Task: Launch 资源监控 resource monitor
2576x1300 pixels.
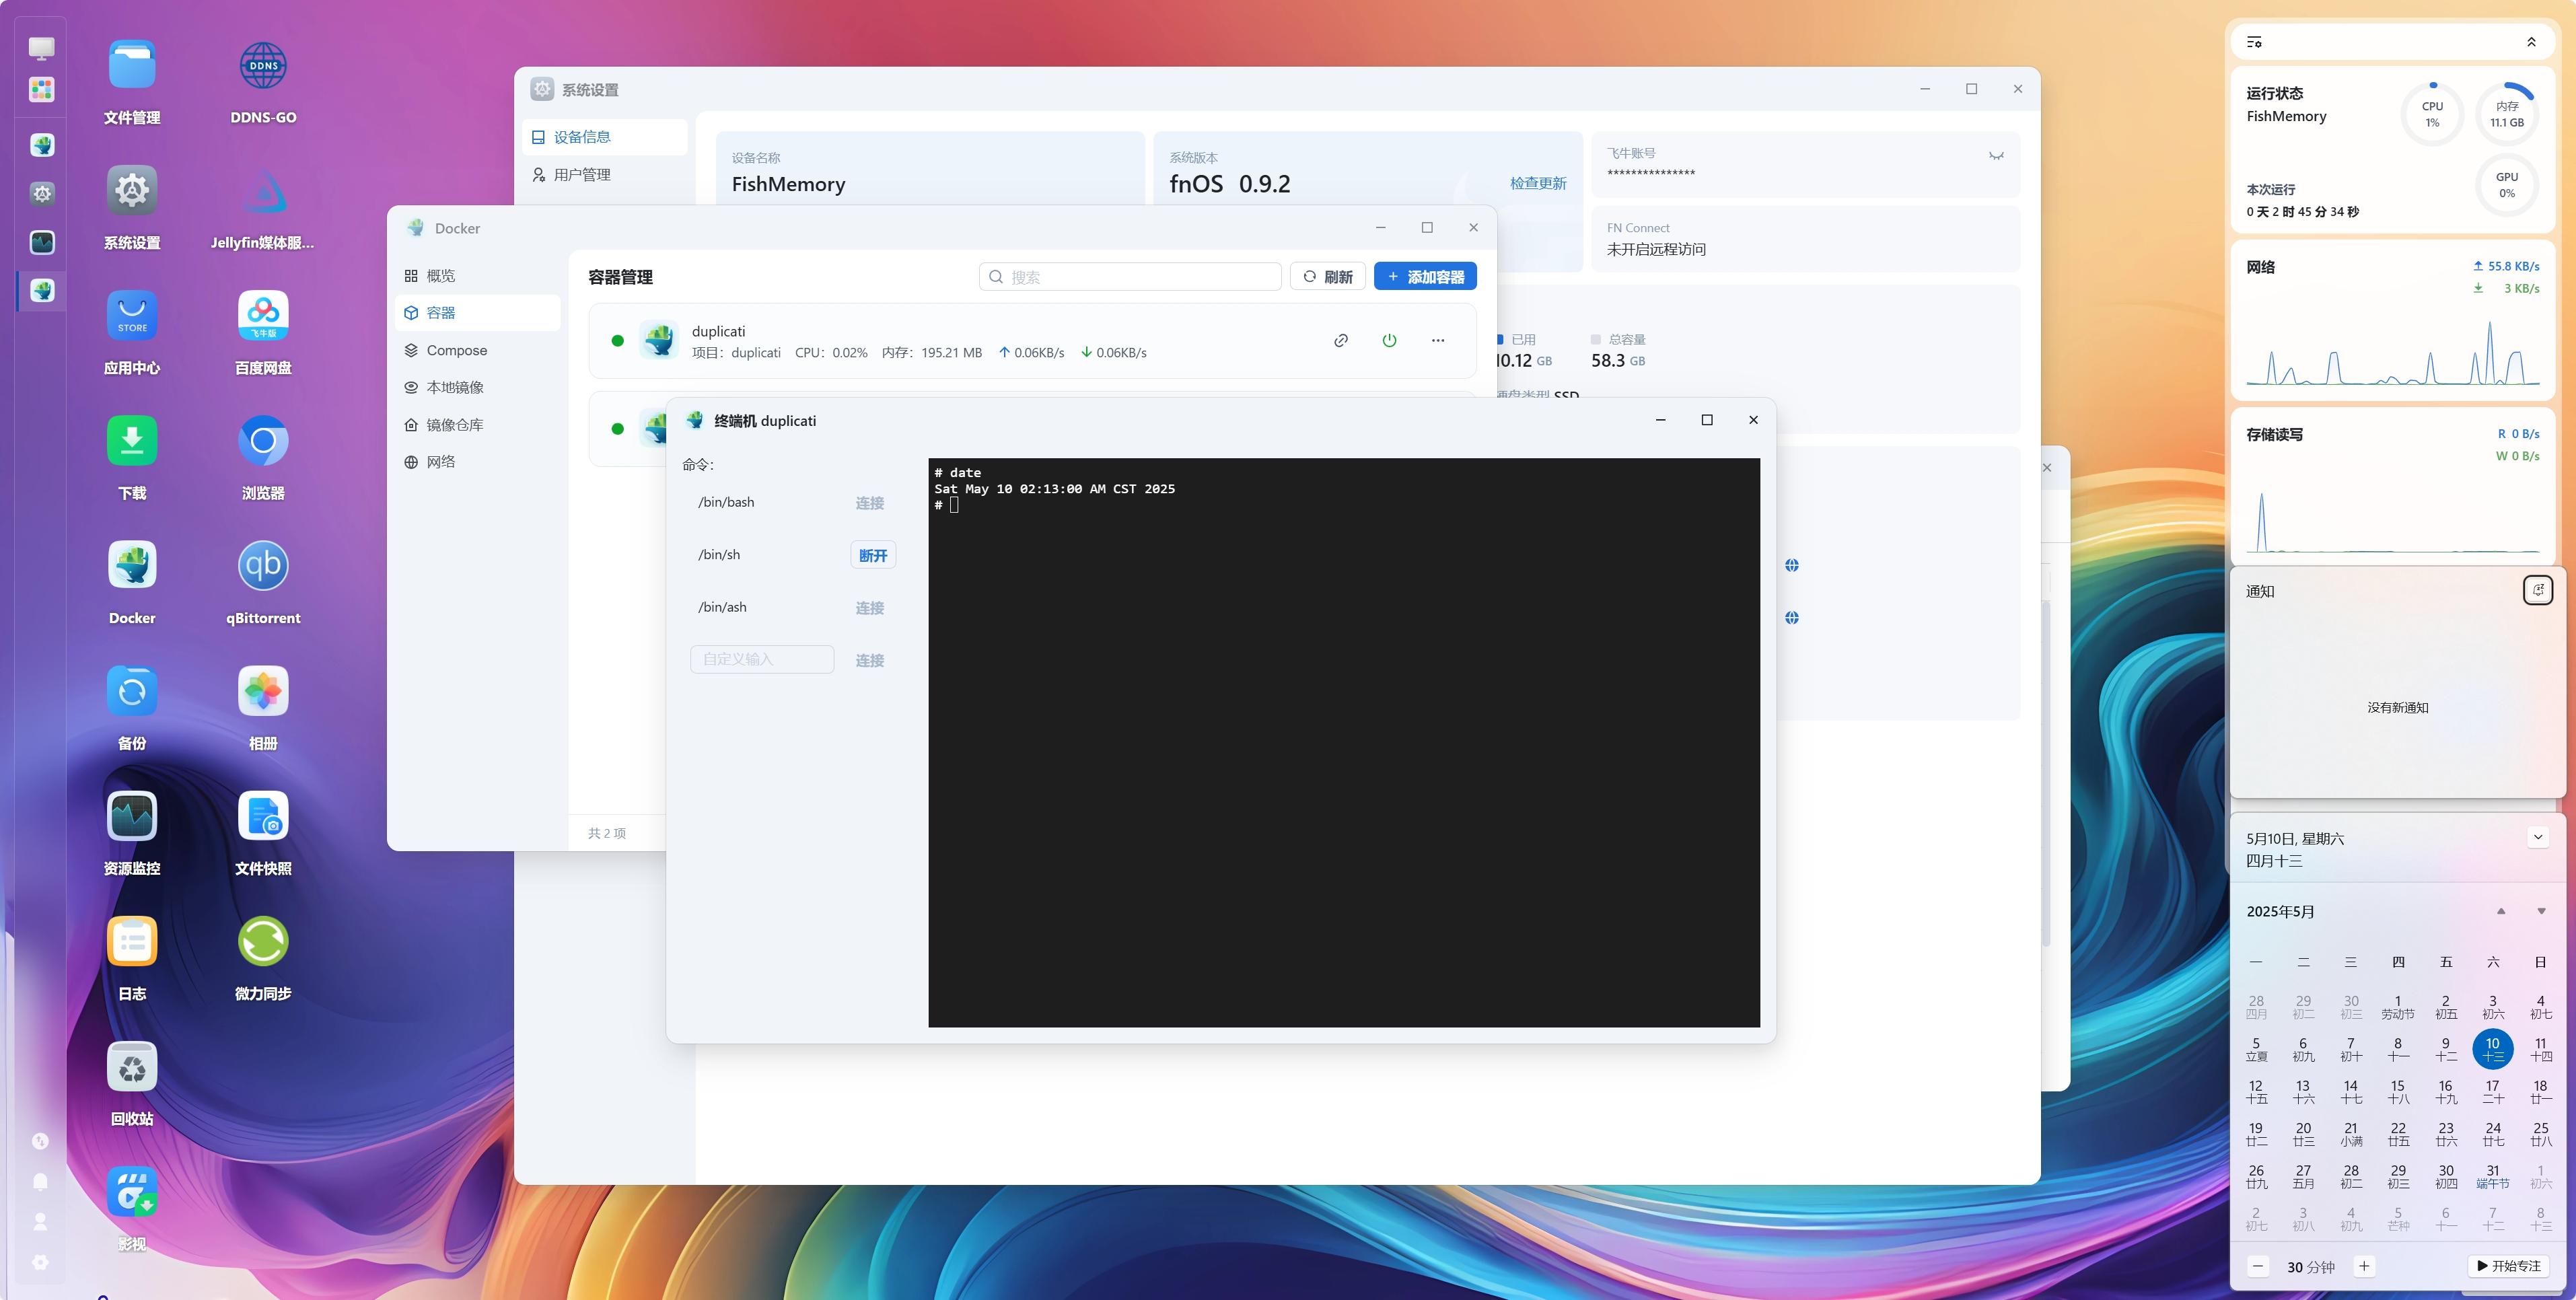Action: click(x=132, y=816)
